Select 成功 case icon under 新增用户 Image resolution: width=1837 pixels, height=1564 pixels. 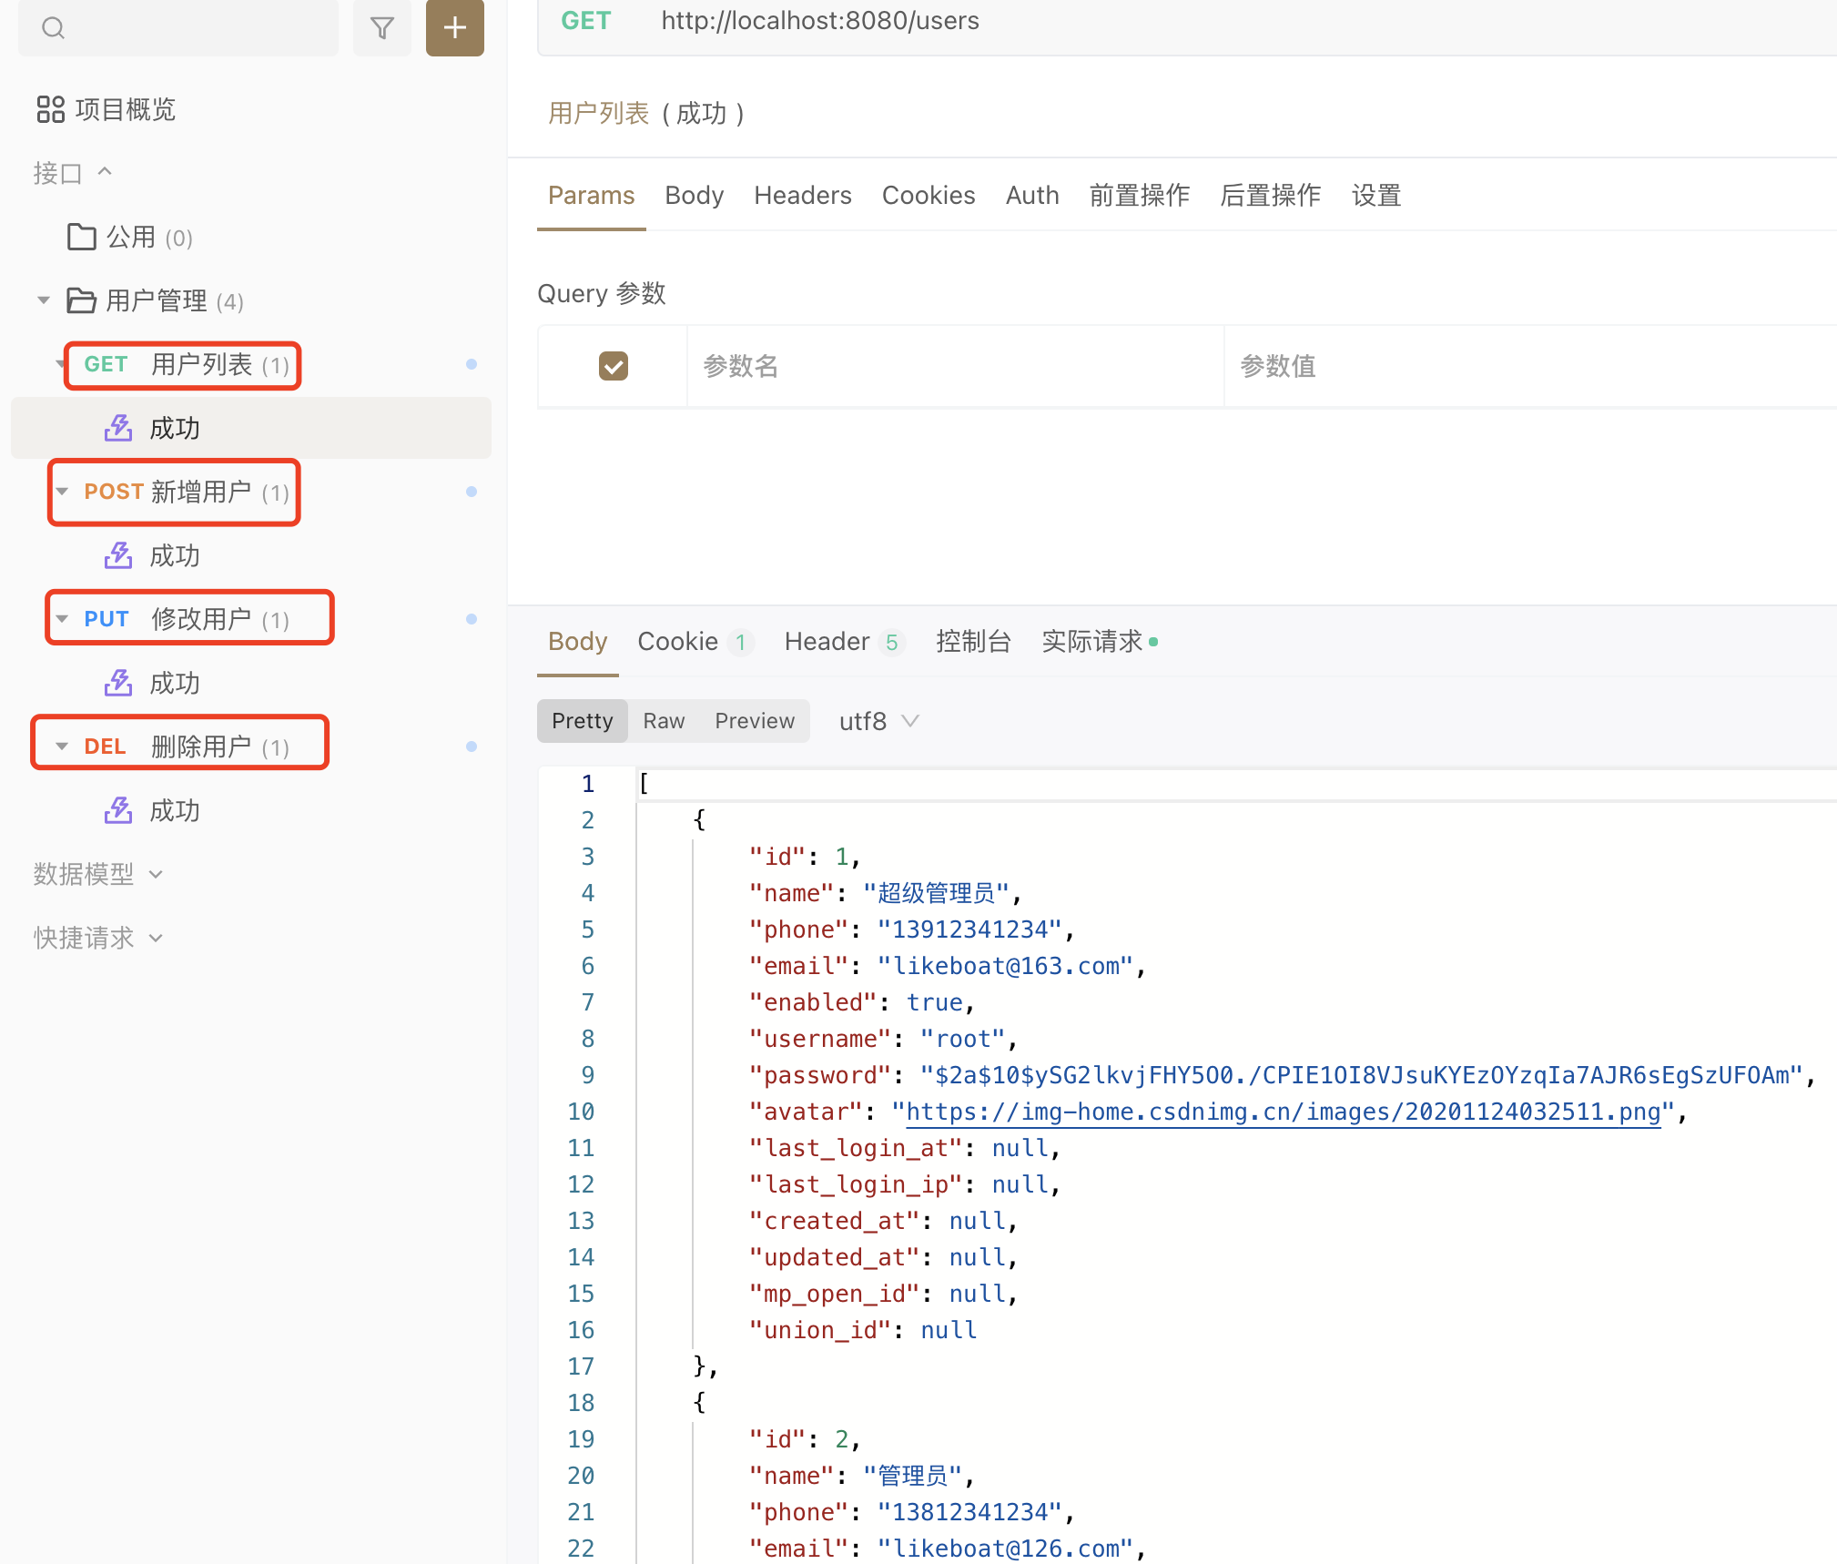118,555
